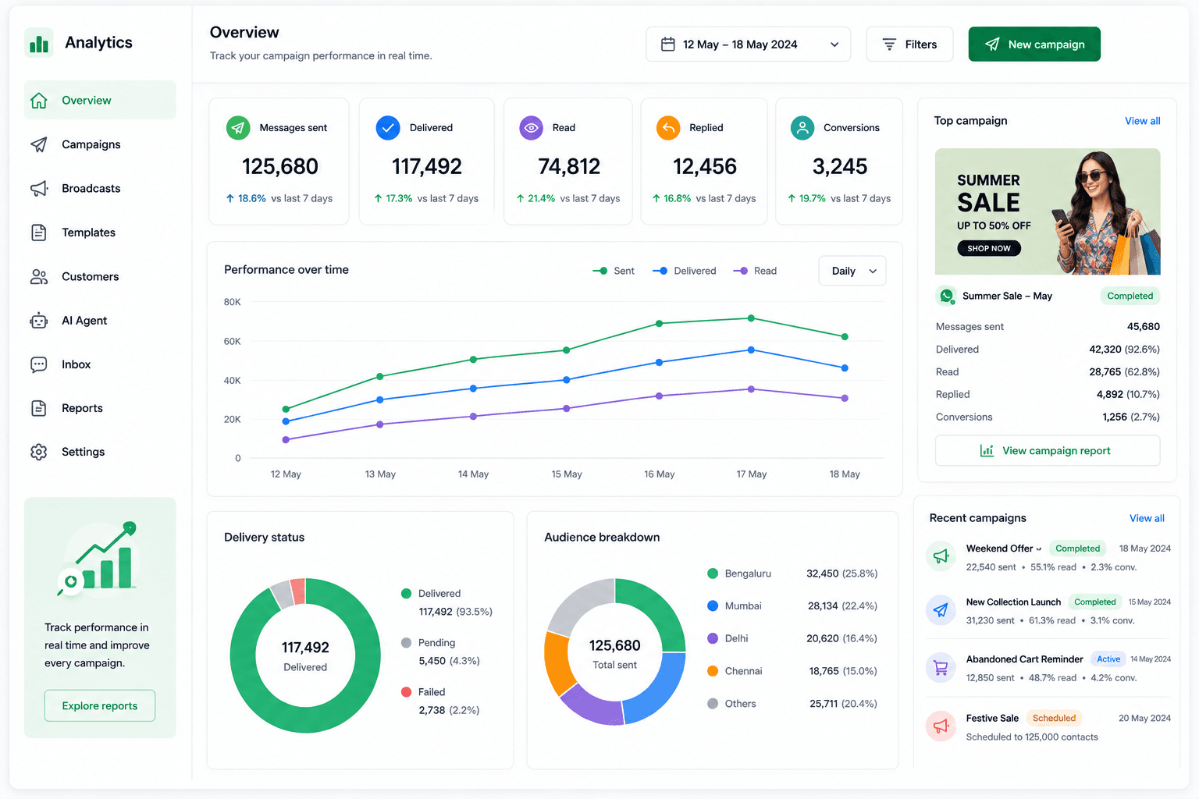Click the Summer Sale banner image

(1048, 211)
